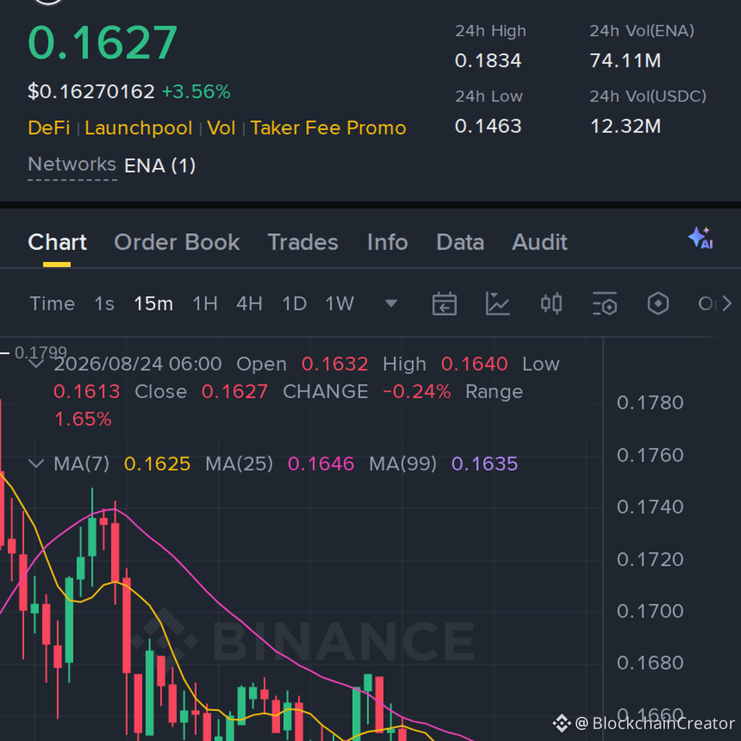Open the DeFi tag link
Image resolution: width=741 pixels, height=741 pixels.
point(49,128)
